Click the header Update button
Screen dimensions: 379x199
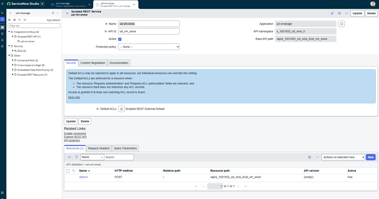point(357,13)
